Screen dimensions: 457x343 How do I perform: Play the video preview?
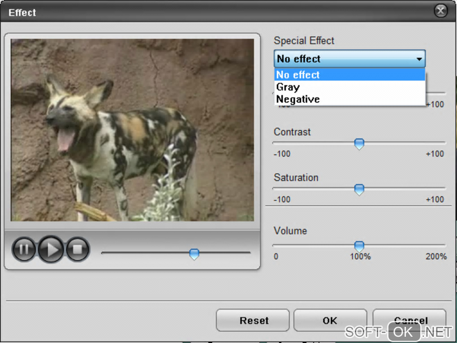51,249
